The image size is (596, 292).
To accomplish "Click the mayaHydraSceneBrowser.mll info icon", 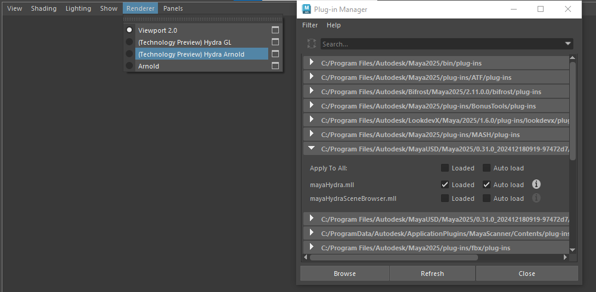I will [536, 198].
